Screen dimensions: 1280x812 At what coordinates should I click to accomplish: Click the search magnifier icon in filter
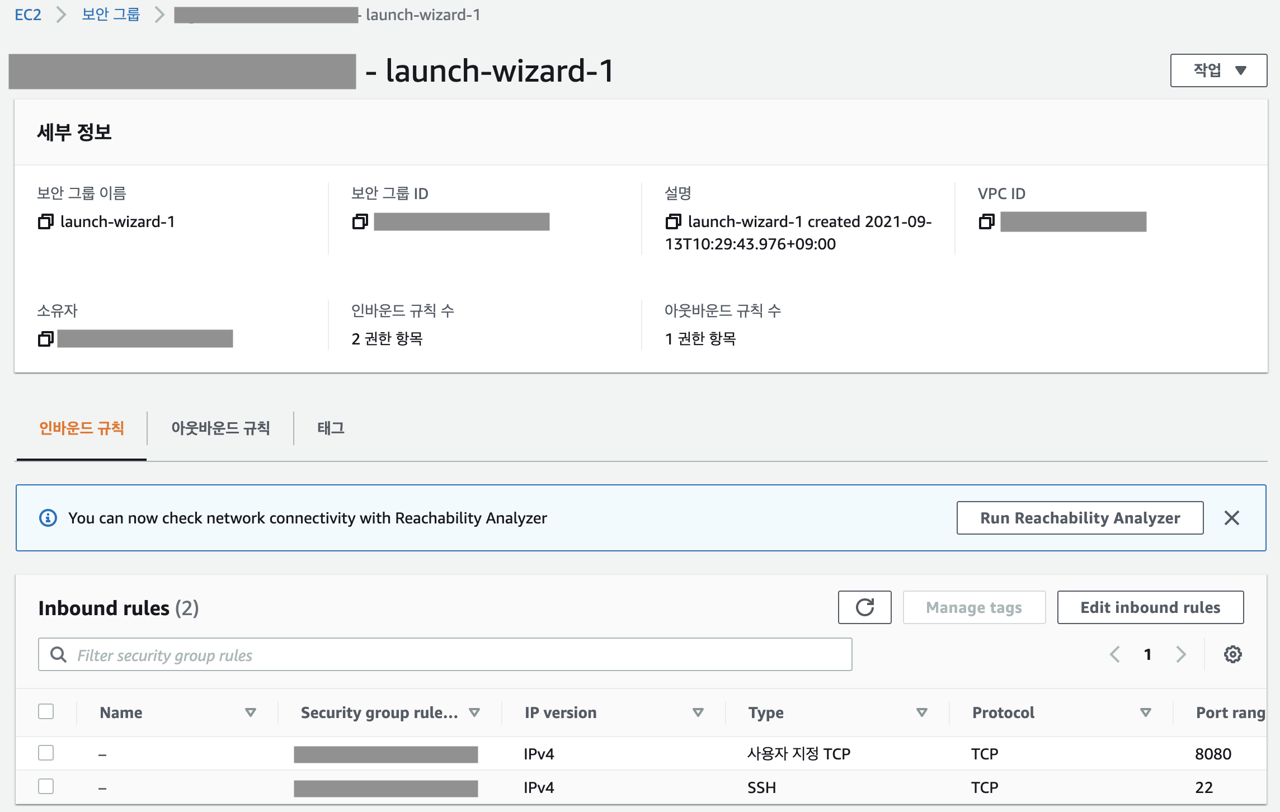[x=58, y=654]
